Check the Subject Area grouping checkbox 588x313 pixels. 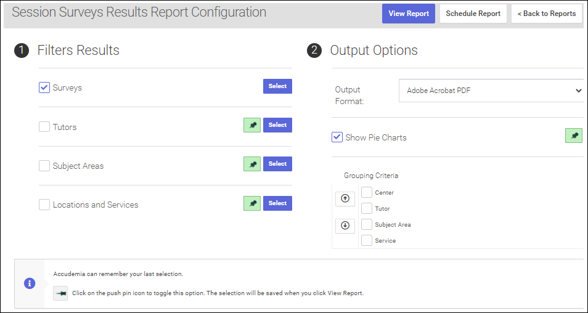coord(367,224)
